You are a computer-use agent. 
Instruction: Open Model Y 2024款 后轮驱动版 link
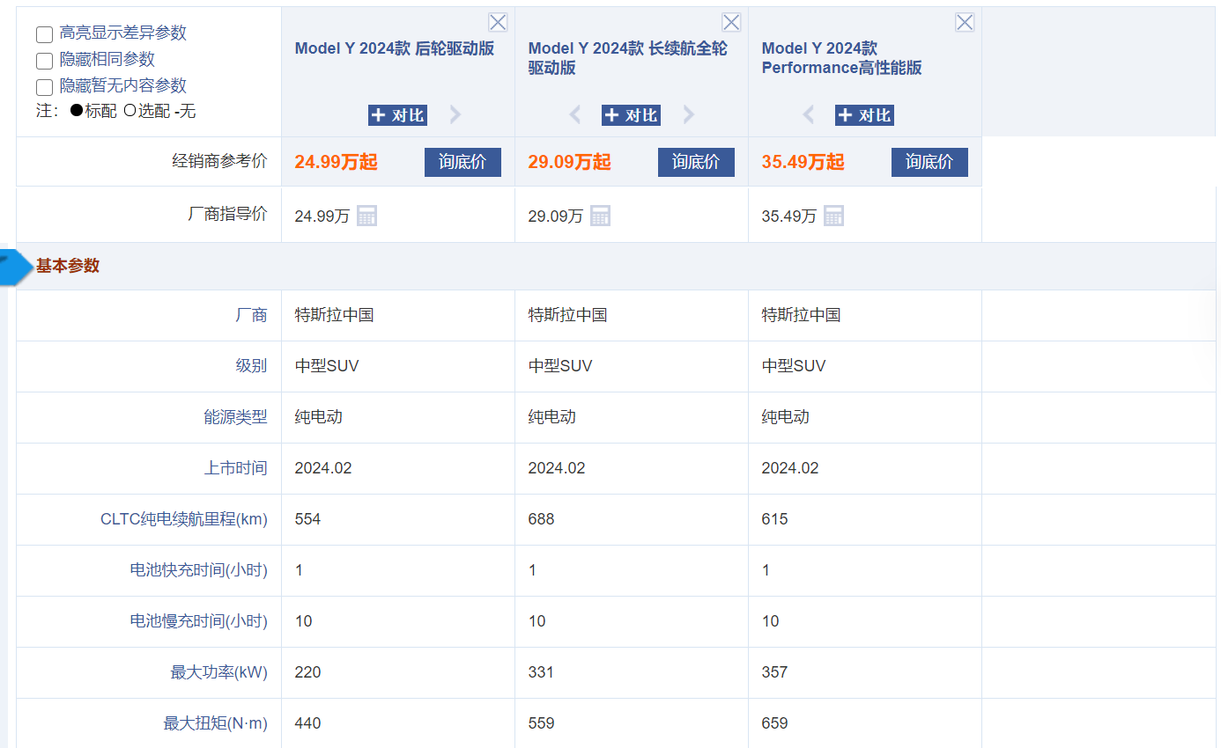(395, 48)
